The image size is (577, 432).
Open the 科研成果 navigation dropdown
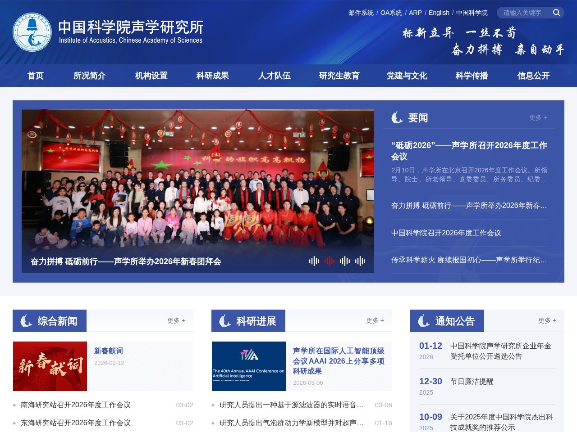click(x=212, y=76)
